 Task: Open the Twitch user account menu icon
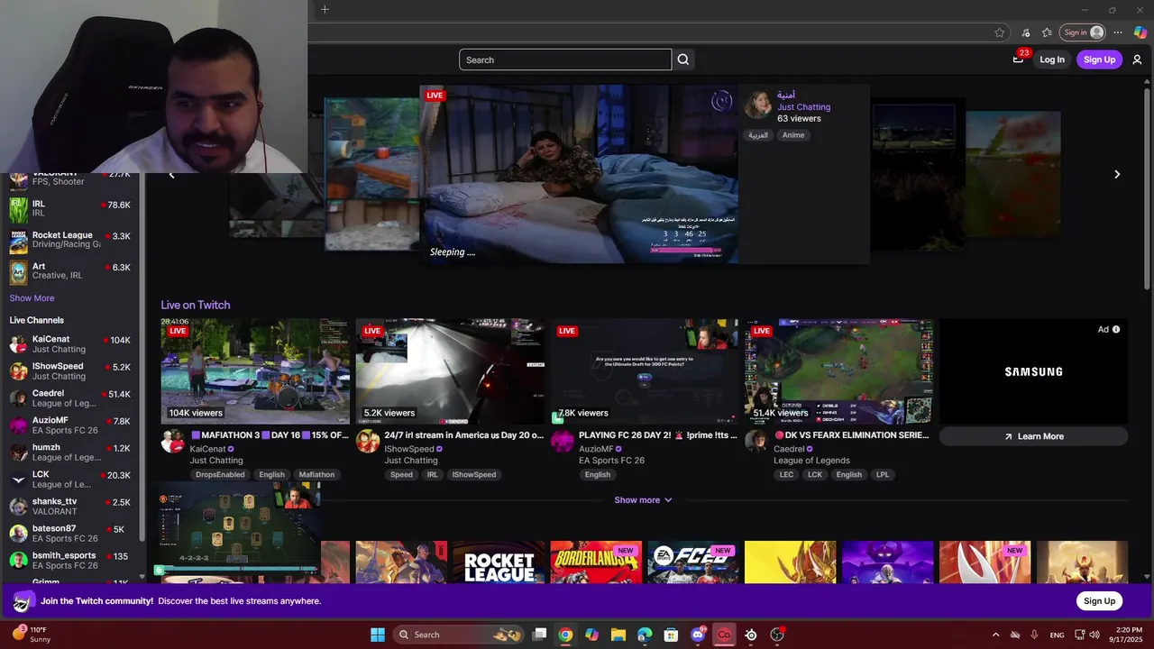pyautogui.click(x=1137, y=59)
